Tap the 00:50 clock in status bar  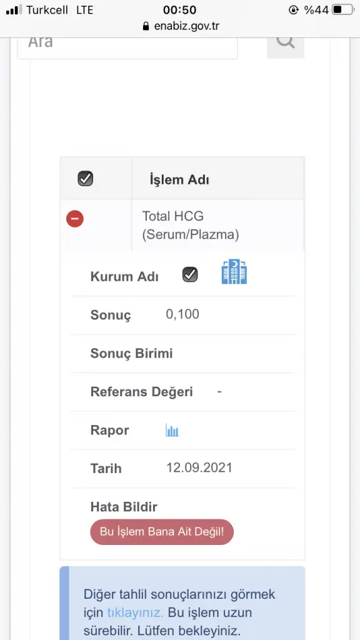[x=179, y=10]
